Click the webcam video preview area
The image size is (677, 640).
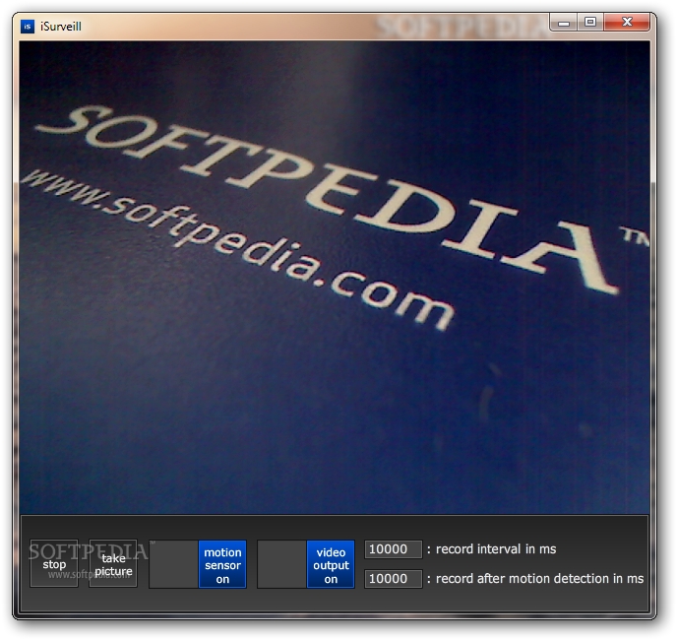pos(335,278)
